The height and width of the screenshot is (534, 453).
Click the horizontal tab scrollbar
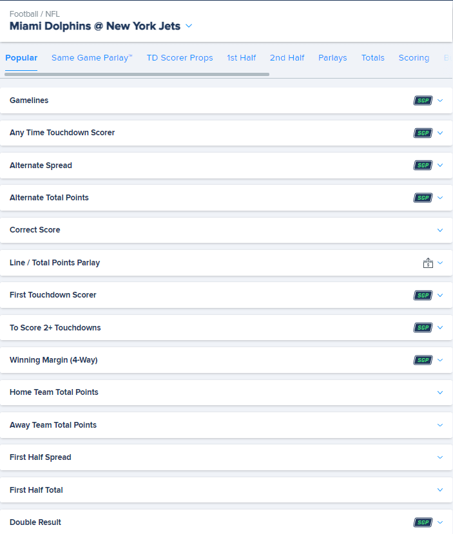137,74
